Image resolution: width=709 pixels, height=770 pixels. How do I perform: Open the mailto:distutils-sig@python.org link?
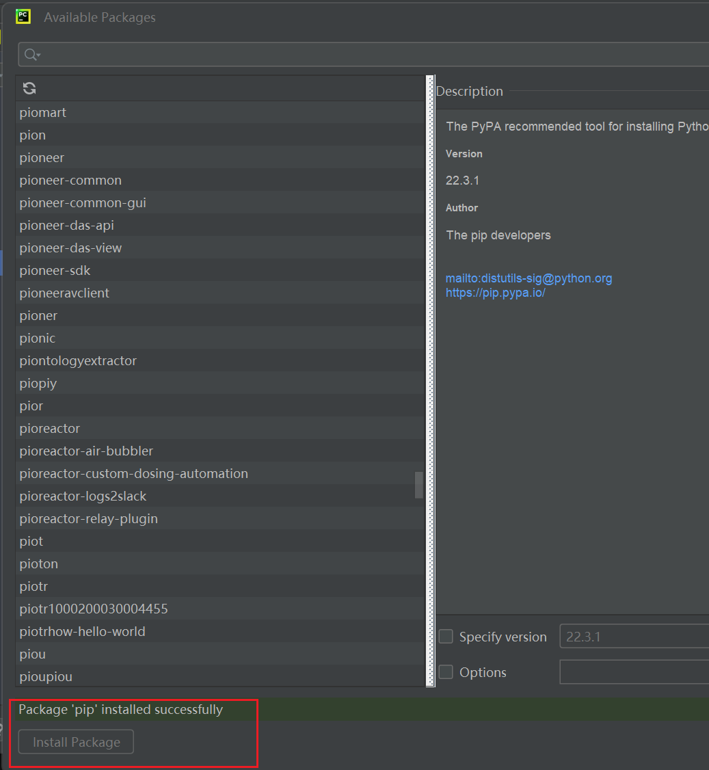coord(529,278)
